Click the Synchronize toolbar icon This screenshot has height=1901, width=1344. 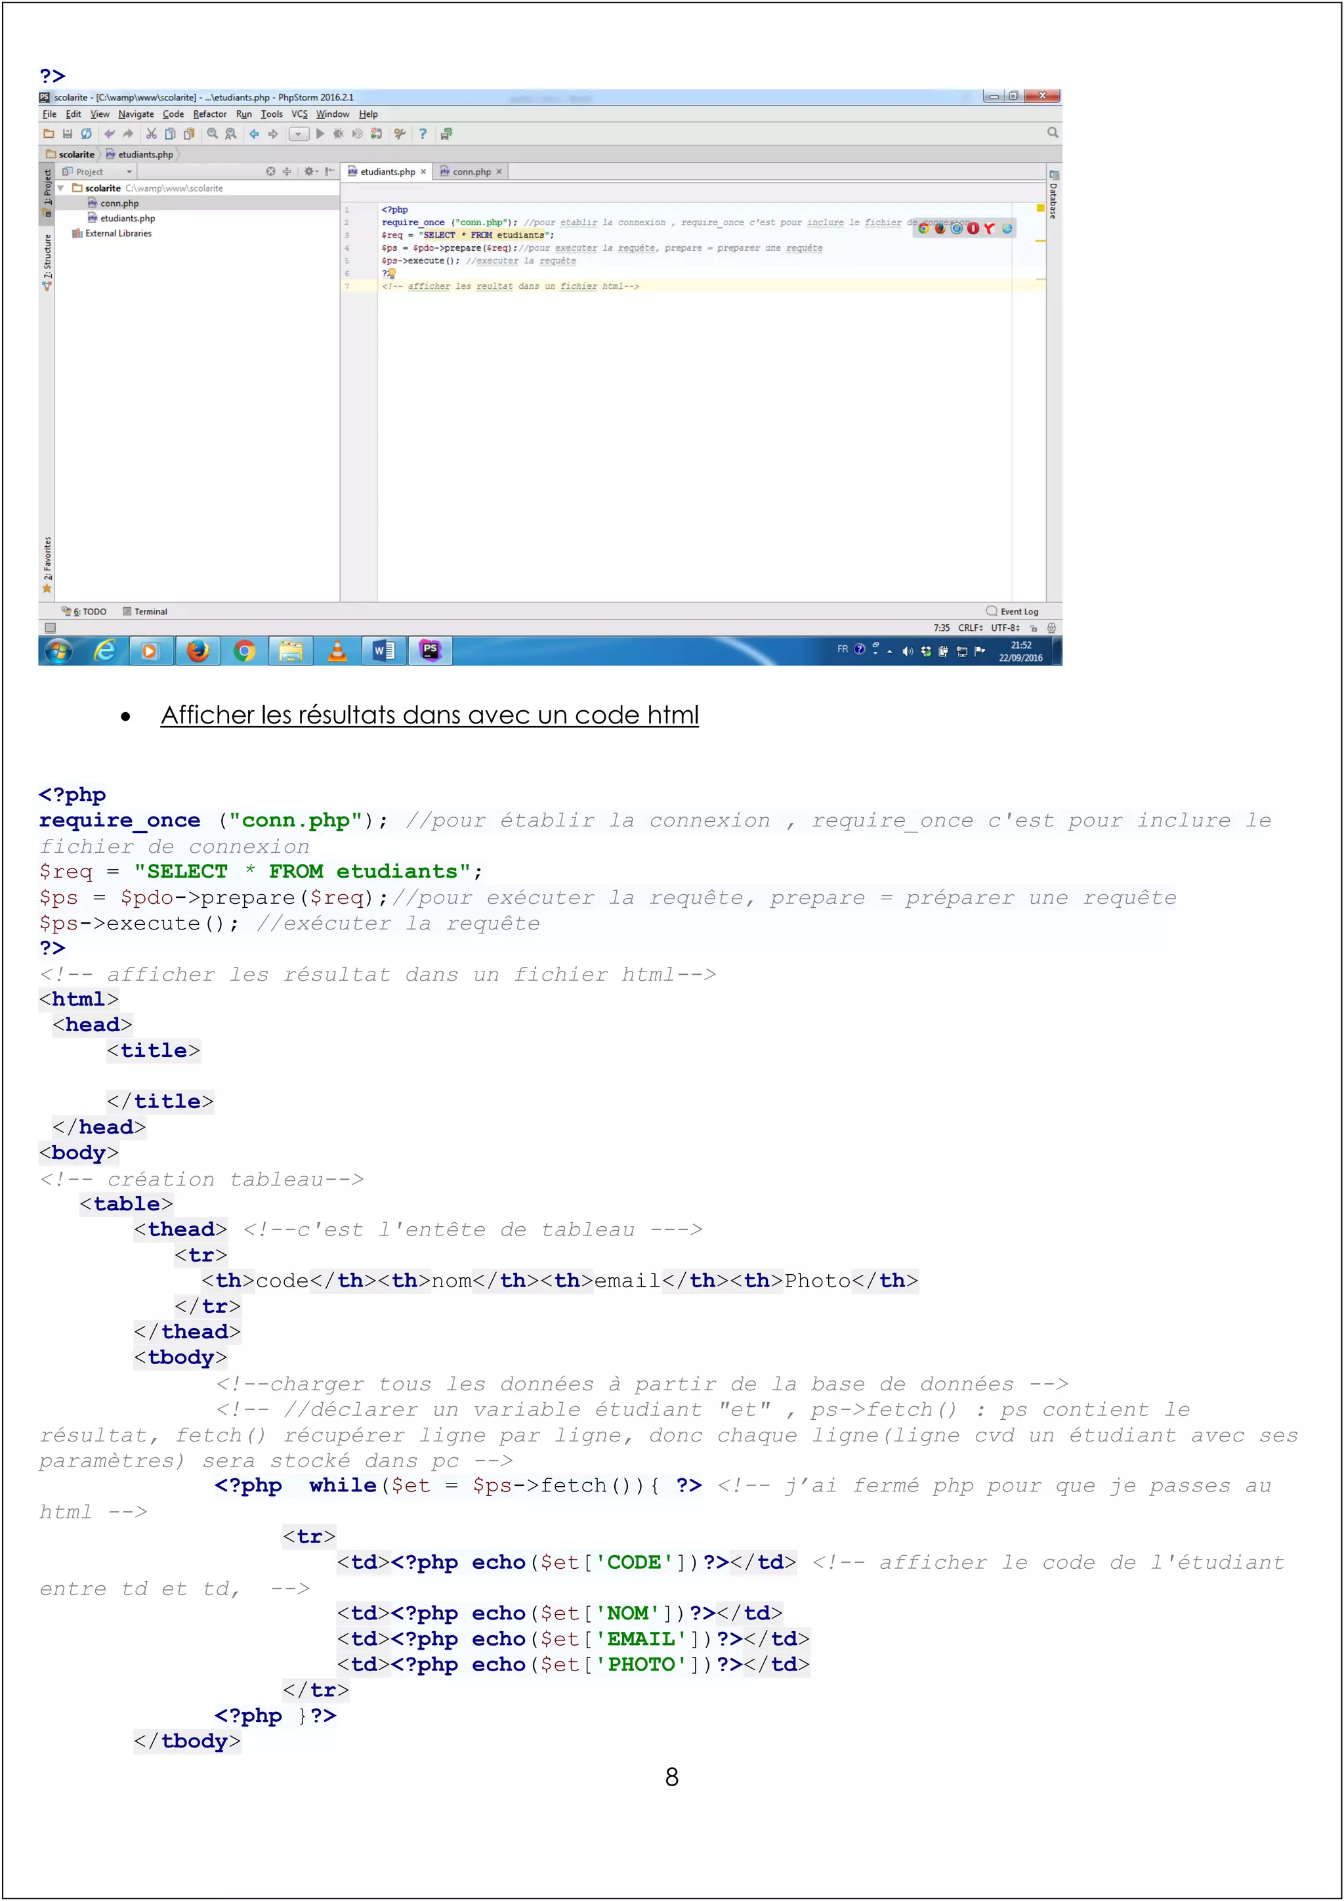click(x=86, y=133)
